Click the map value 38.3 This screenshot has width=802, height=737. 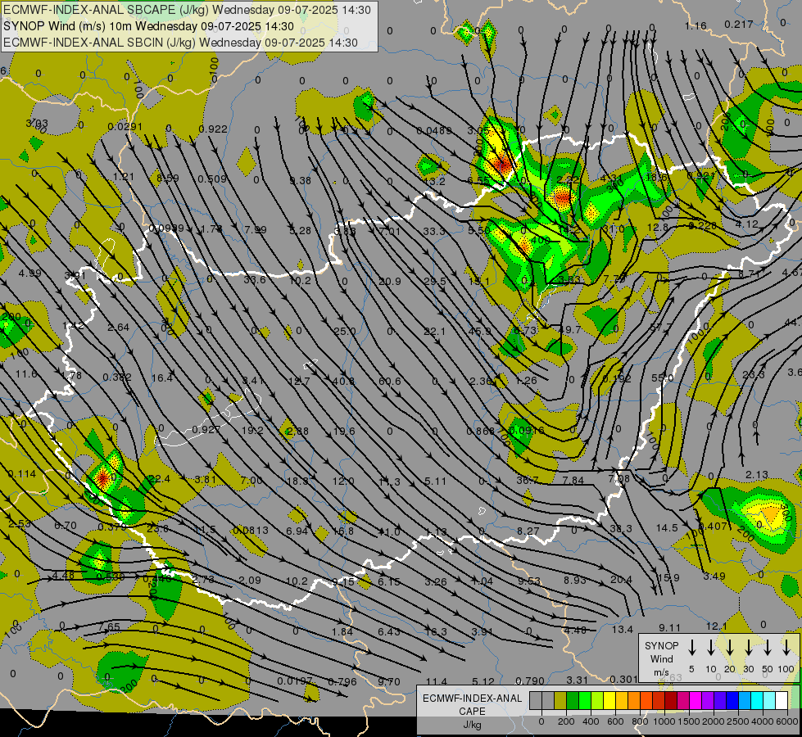pos(621,528)
